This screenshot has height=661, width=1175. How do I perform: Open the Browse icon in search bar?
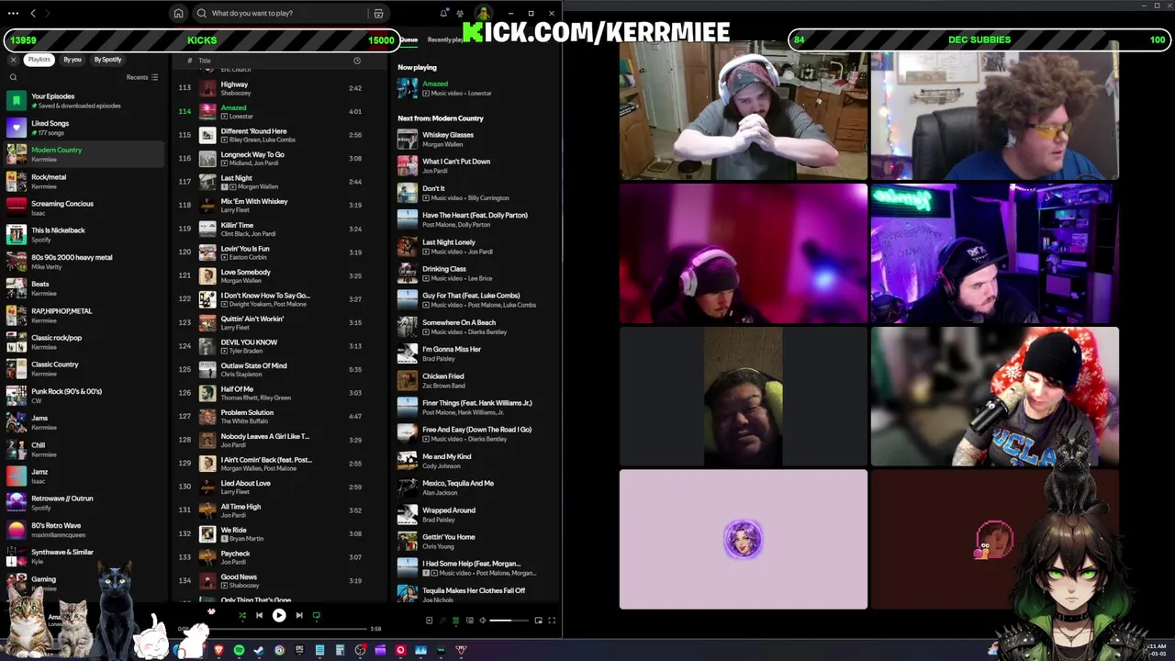pos(378,13)
